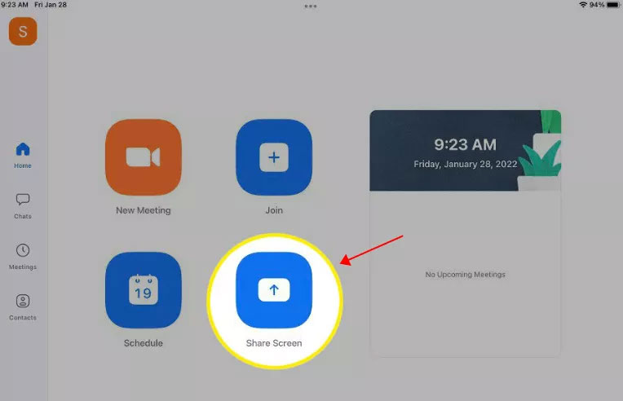Click the "New Meeting" text label
This screenshot has height=401, width=623.
144,210
